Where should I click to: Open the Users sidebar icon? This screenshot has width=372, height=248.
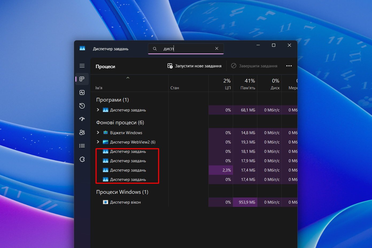(x=82, y=132)
